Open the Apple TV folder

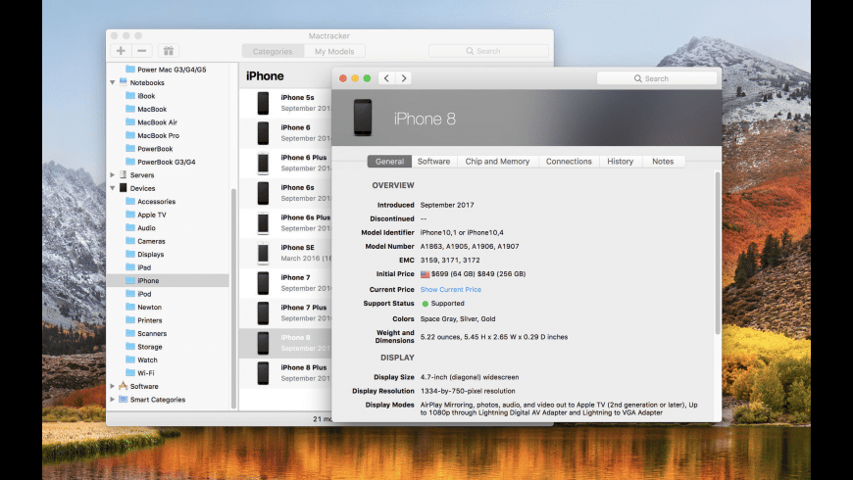click(146, 215)
